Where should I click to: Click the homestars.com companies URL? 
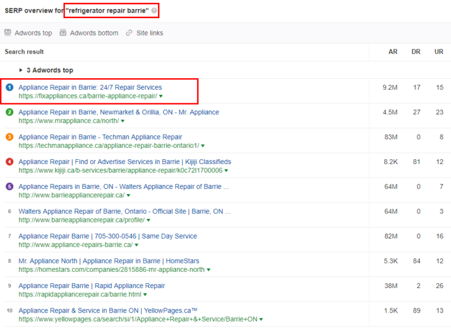tap(112, 269)
